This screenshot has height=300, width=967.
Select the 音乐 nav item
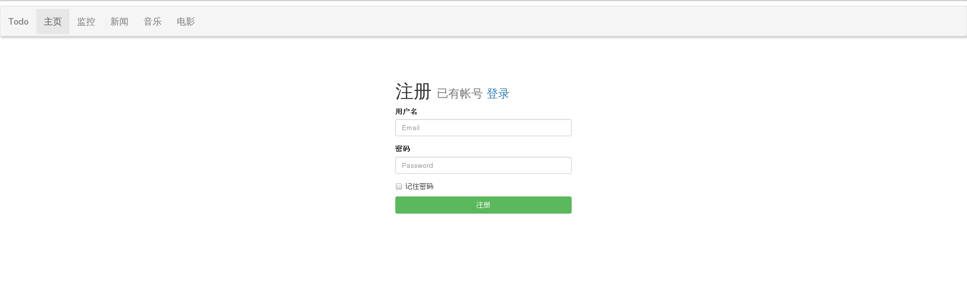pos(153,22)
